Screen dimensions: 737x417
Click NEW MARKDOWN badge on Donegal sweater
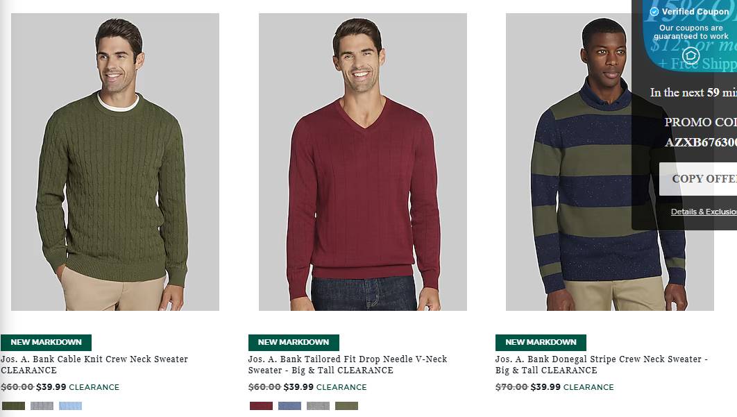pyautogui.click(x=541, y=342)
